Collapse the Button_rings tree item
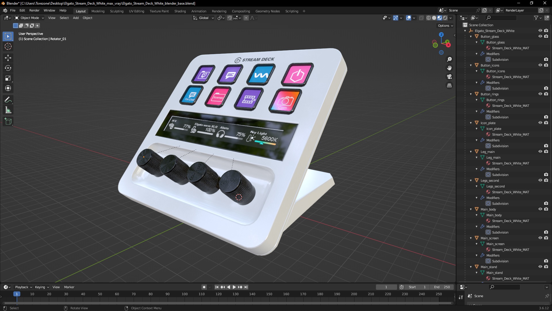 [x=471, y=94]
